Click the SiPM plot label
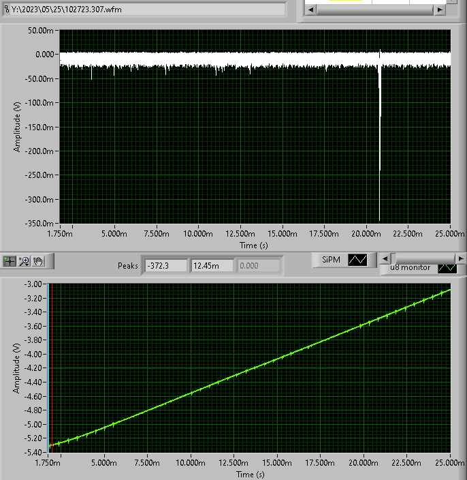Screen dimensions: 467x480 click(x=332, y=260)
